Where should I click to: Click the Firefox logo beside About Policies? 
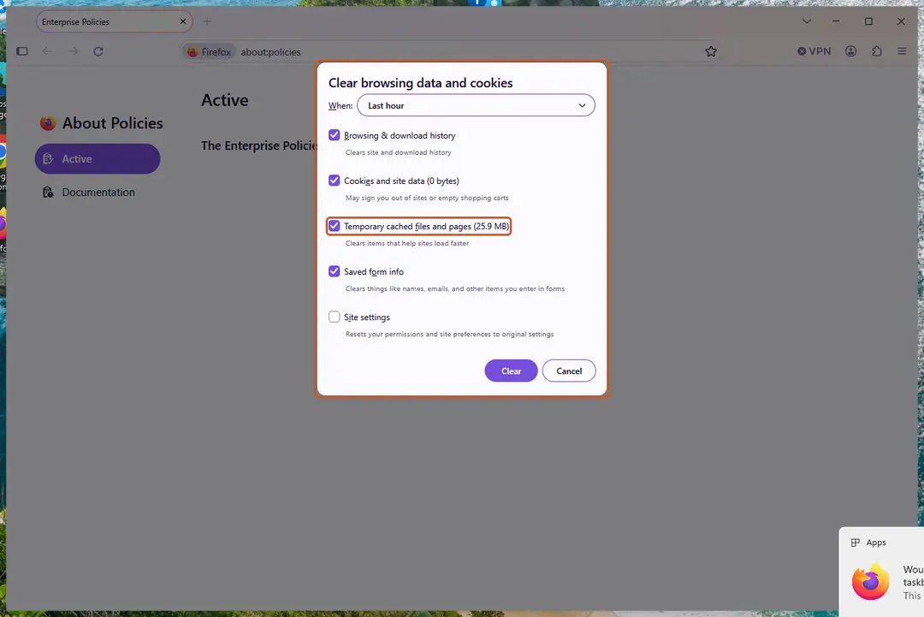point(48,123)
